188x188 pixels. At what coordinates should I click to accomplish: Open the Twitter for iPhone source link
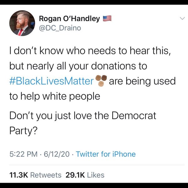(x=106, y=154)
